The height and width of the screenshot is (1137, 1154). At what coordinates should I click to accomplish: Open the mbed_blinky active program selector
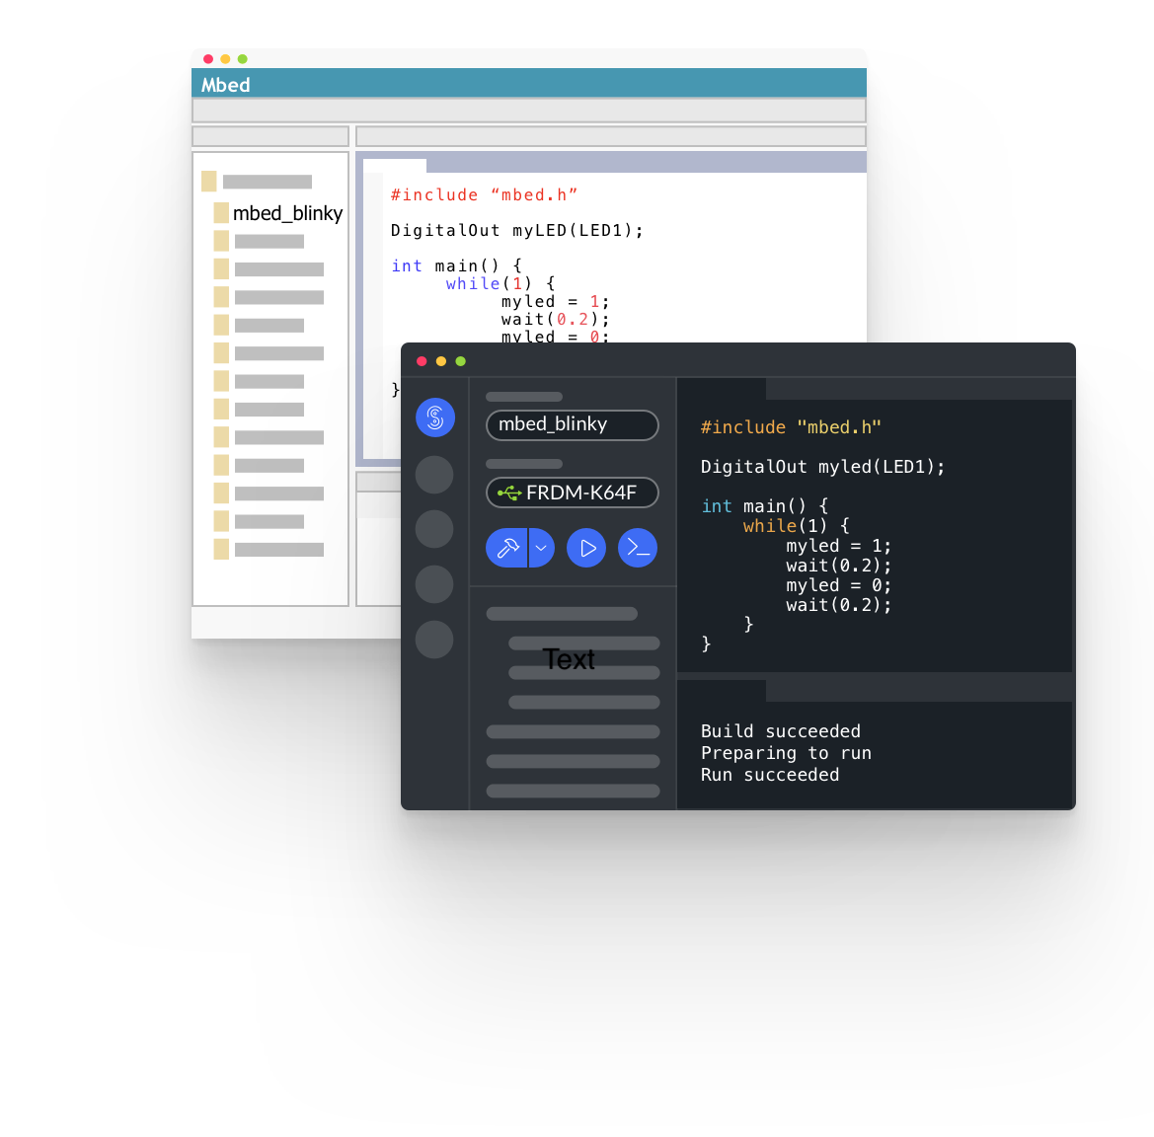pos(572,424)
